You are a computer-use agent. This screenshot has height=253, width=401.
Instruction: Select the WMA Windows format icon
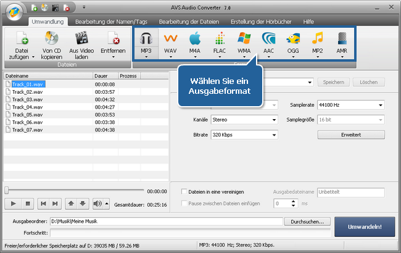tap(244, 42)
